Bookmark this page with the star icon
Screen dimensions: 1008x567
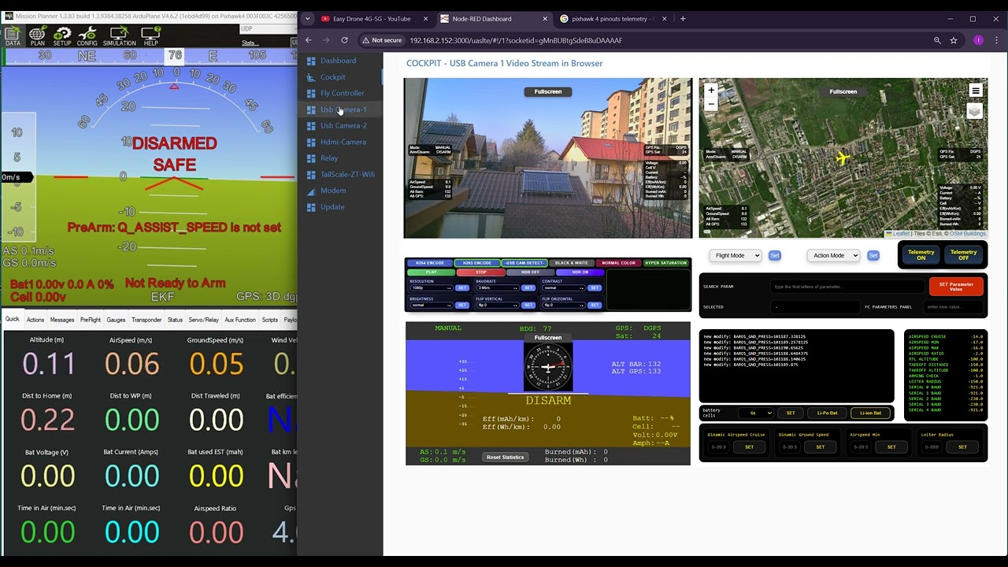954,40
